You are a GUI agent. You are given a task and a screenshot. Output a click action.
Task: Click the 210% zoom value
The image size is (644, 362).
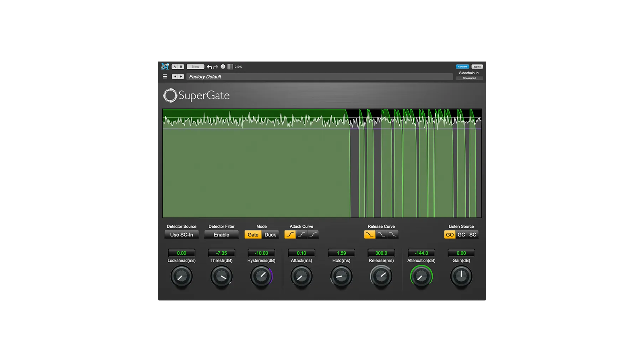coord(238,67)
